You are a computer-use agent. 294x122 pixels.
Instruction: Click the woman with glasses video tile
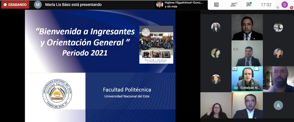click(x=216, y=105)
